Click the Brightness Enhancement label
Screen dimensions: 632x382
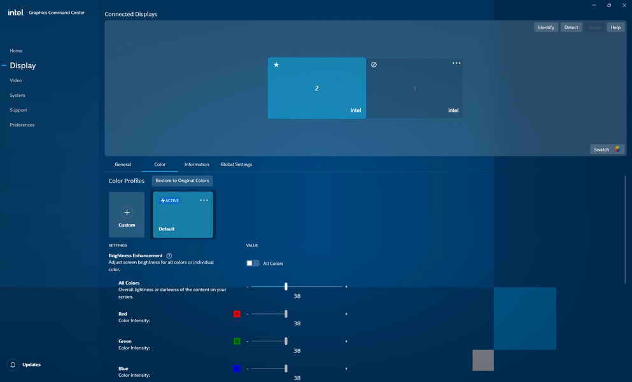tap(136, 256)
